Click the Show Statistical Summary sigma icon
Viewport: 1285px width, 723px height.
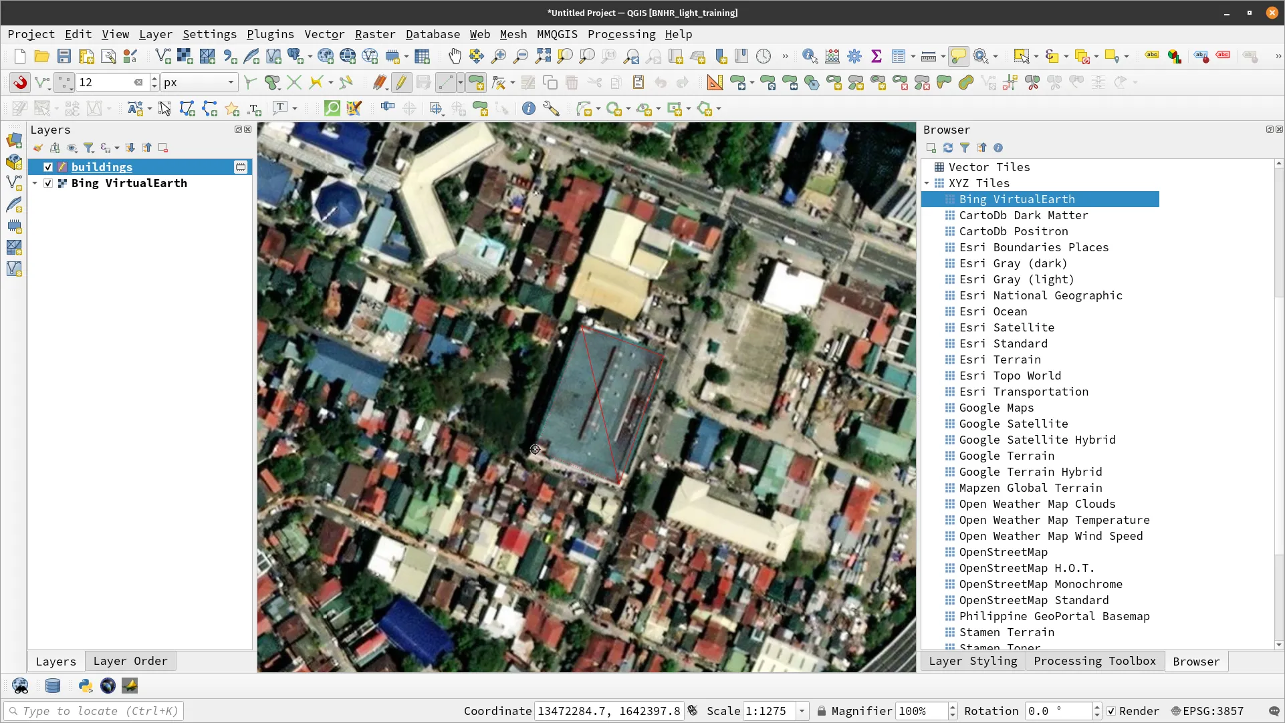[877, 56]
